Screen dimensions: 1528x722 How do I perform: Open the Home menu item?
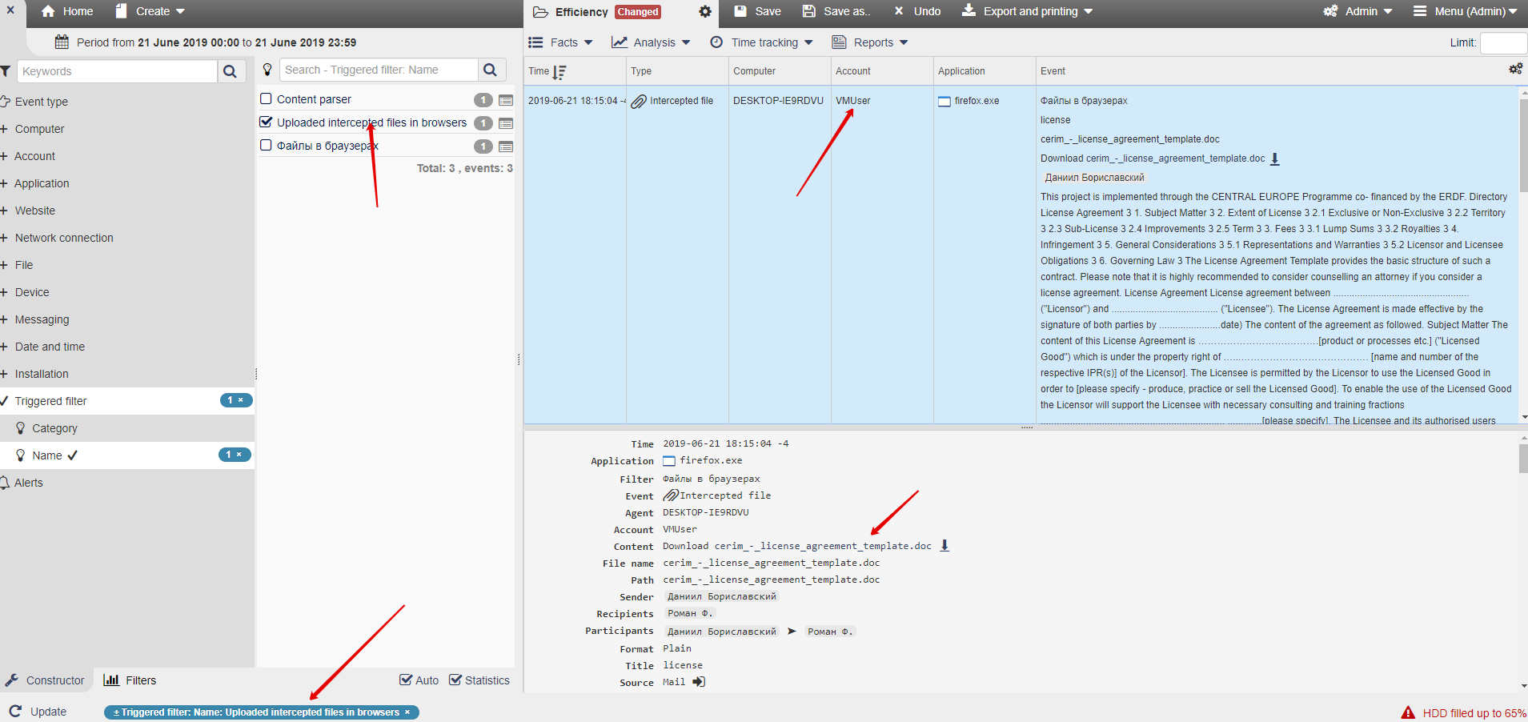[67, 11]
